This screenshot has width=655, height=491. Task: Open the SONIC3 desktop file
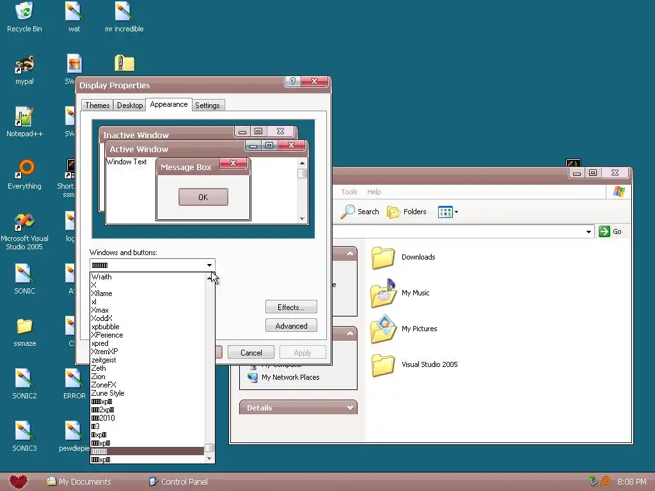(24, 436)
